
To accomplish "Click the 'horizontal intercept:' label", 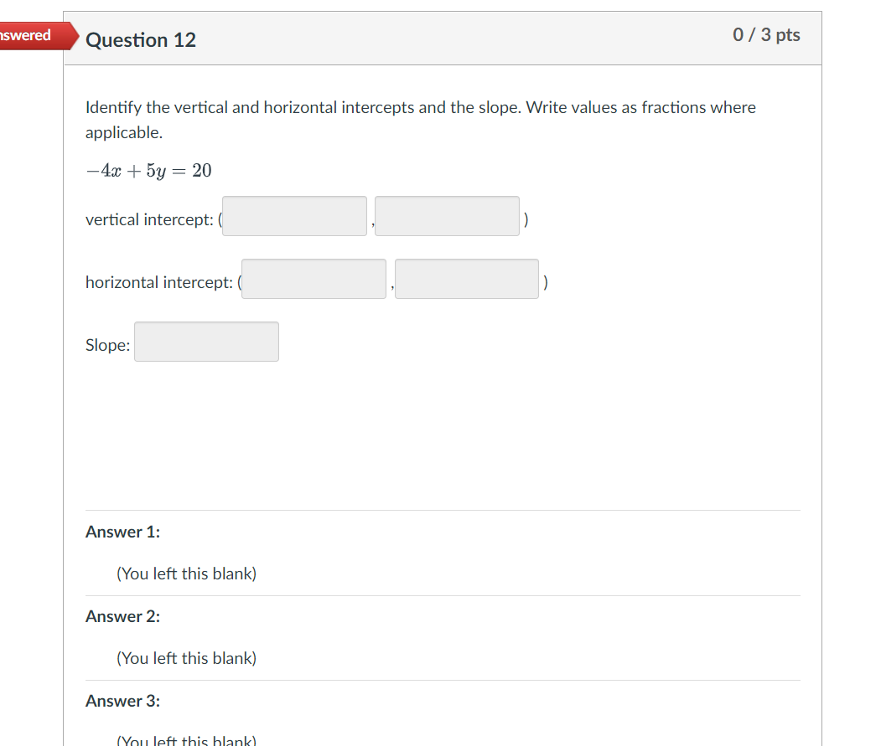I will coord(159,282).
